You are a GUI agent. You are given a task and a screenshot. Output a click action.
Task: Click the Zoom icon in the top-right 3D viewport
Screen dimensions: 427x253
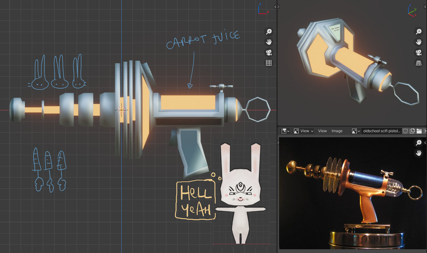419,31
